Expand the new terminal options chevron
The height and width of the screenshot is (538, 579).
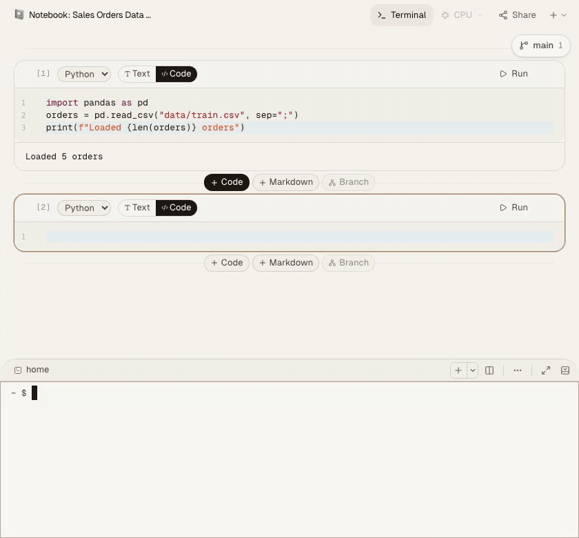click(473, 370)
